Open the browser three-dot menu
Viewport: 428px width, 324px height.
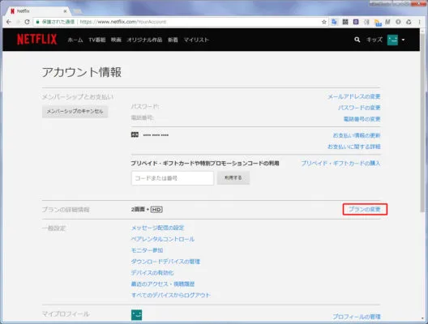[x=420, y=22]
